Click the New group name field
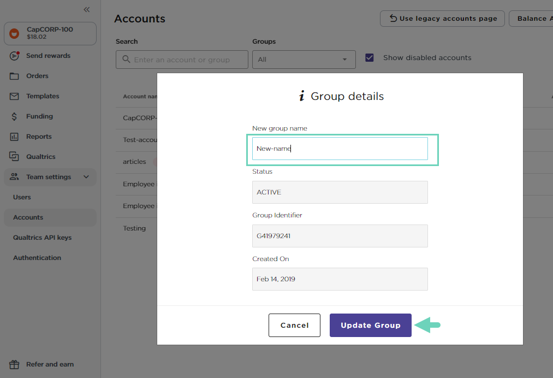 click(x=340, y=149)
